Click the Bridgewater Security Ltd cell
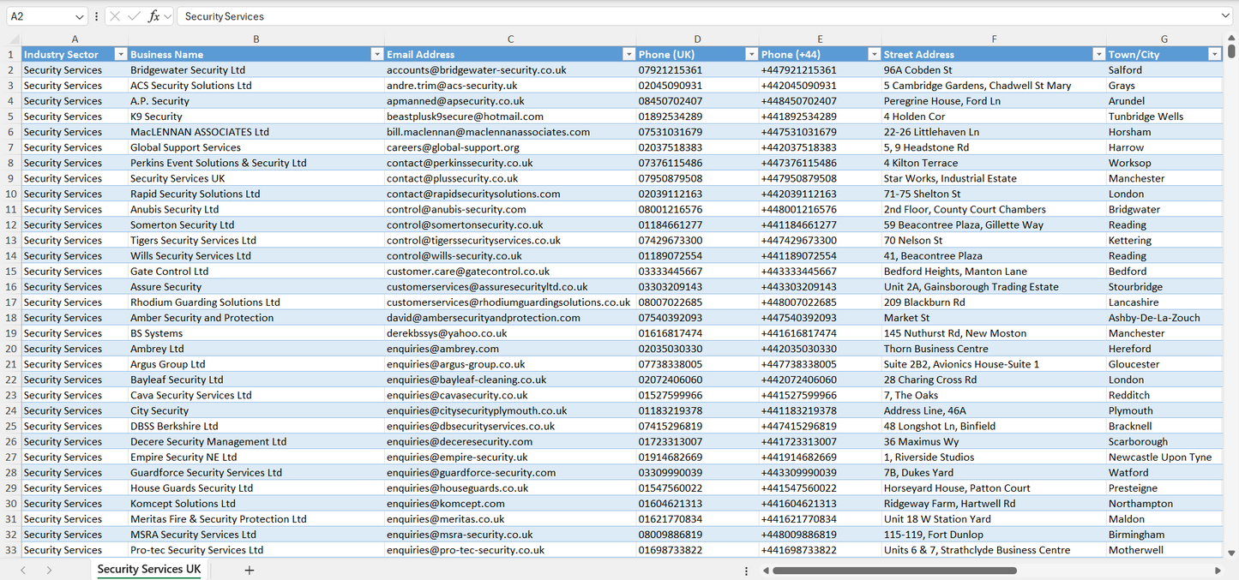1239x580 pixels. [256, 69]
